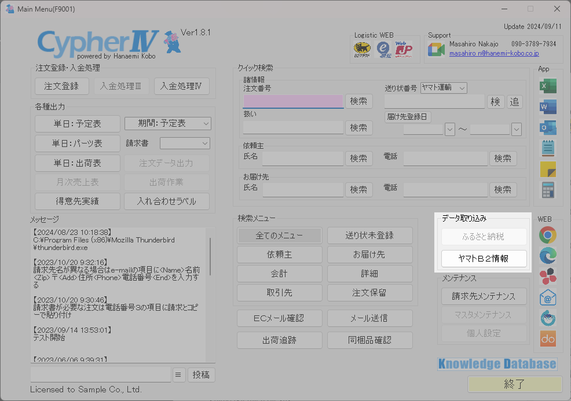
Task: Click the CypherIV mascot character icon
Action: [172, 42]
